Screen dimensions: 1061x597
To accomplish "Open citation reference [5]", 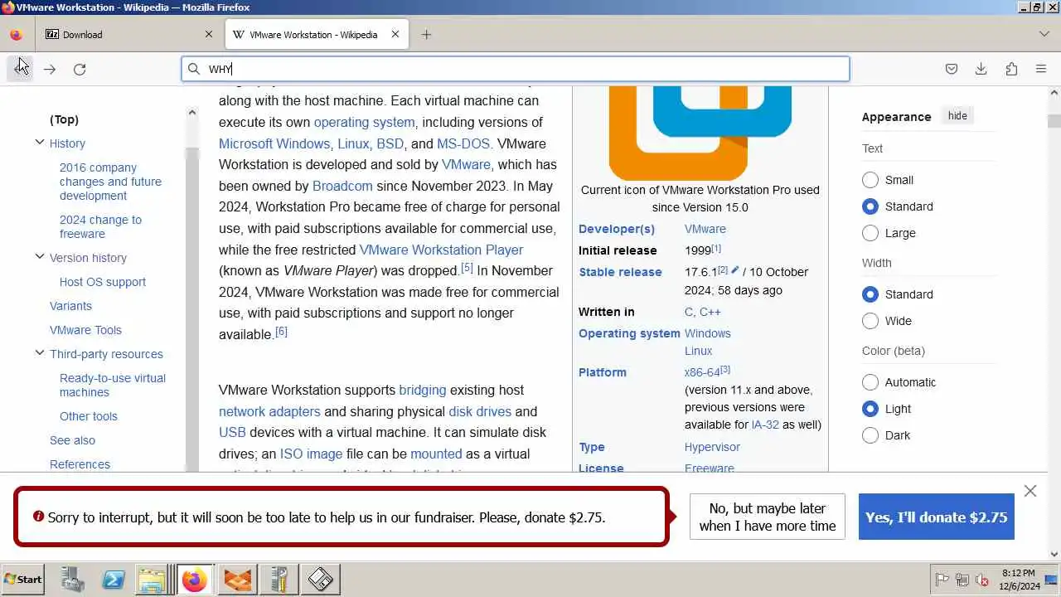I will [x=467, y=267].
